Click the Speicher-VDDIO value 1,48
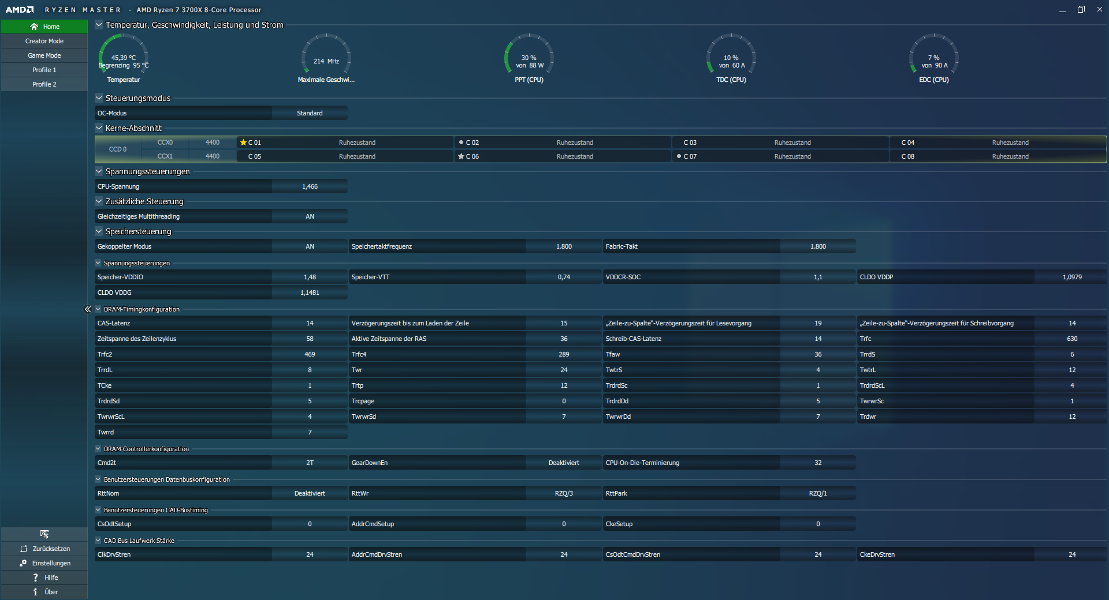This screenshot has height=600, width=1109. [310, 277]
